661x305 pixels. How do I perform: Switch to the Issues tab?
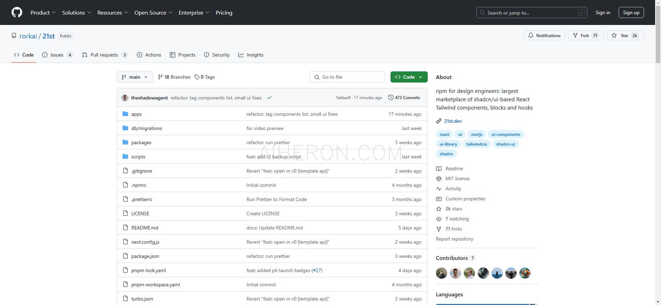[x=57, y=55]
